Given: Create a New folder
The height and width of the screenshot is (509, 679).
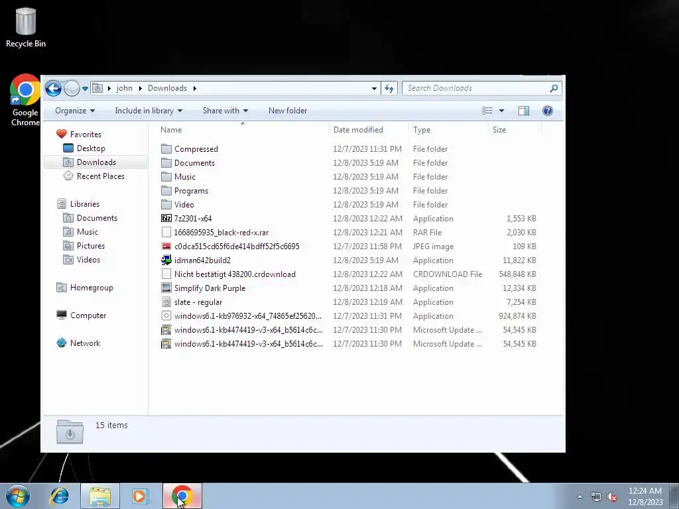Looking at the screenshot, I should pyautogui.click(x=288, y=111).
